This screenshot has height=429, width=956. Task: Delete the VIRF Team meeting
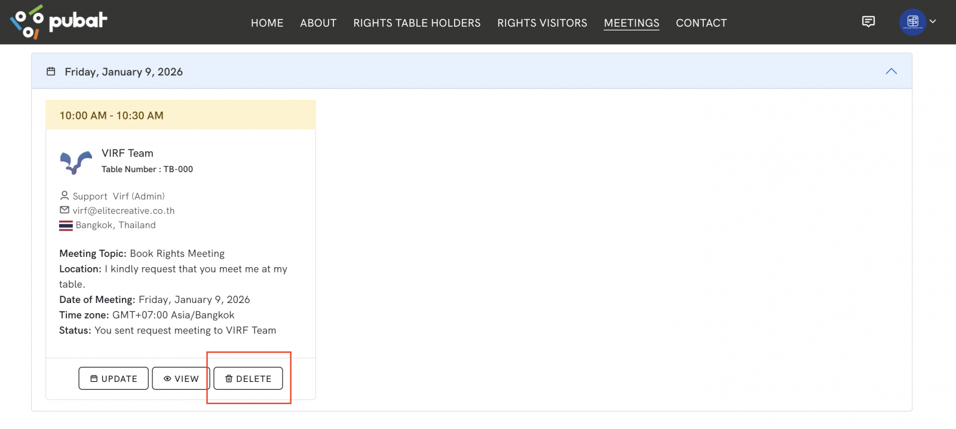248,378
